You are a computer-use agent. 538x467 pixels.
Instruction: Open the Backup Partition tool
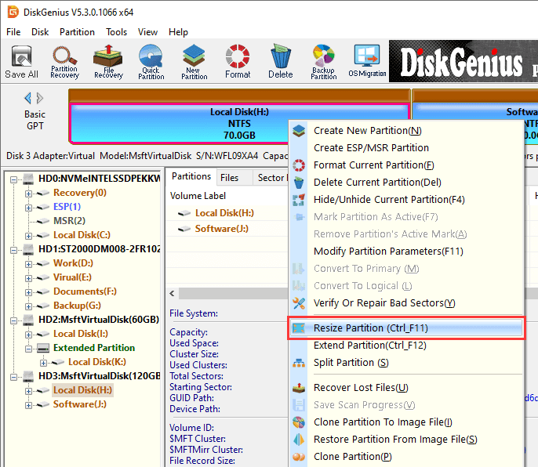[323, 61]
